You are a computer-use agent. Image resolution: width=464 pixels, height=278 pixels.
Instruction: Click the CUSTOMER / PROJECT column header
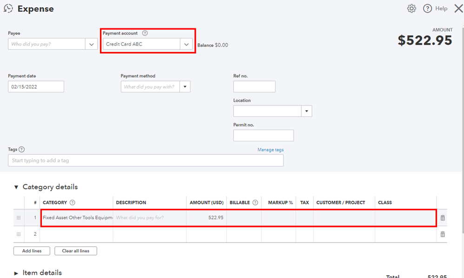click(341, 203)
